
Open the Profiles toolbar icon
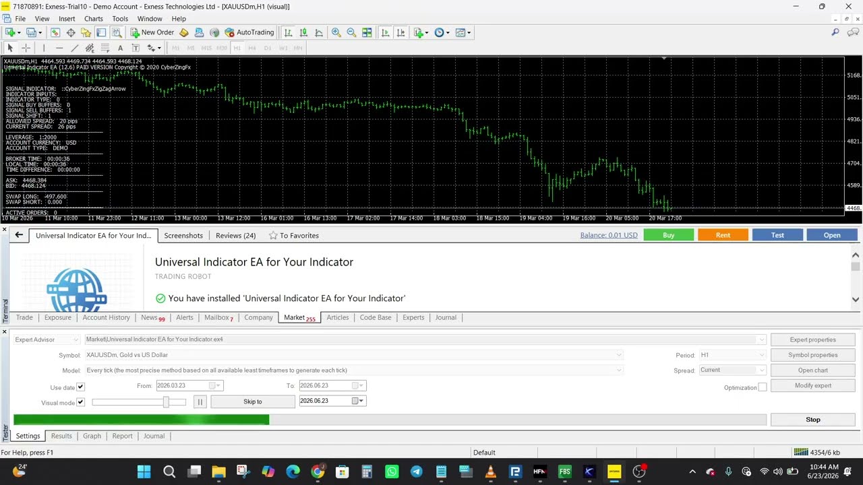[30, 32]
